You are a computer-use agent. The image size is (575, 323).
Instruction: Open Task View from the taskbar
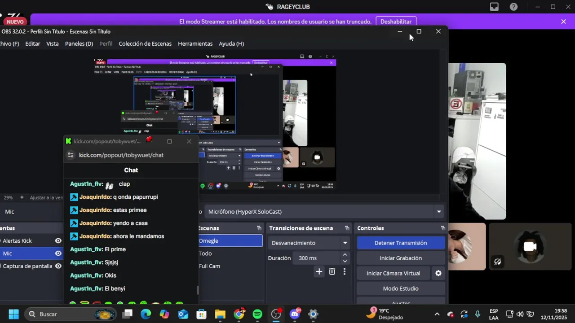coord(128,314)
